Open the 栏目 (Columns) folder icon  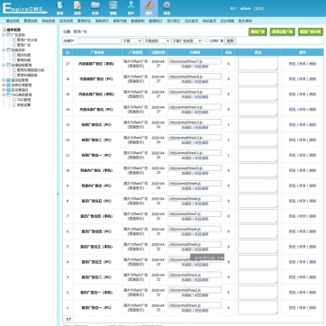tap(95, 8)
